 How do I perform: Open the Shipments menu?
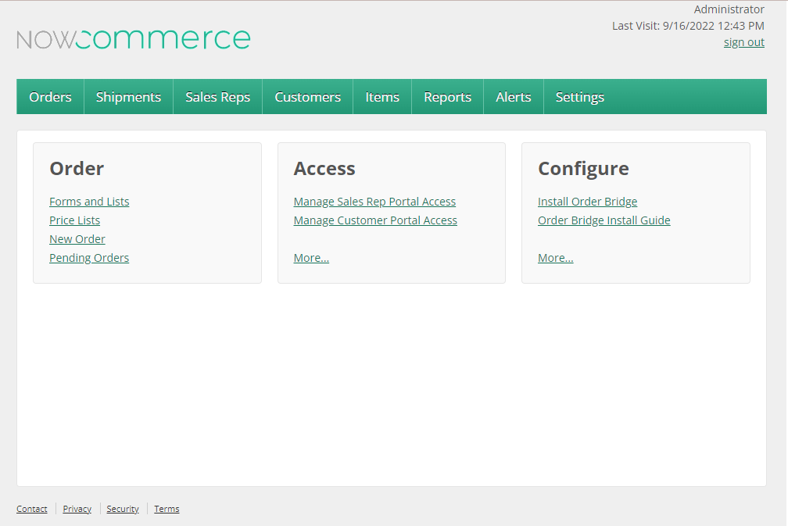(x=129, y=97)
